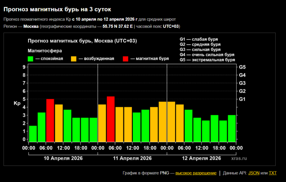Click the green спокойная legend swatch
286x182 pixels.
(30, 59)
